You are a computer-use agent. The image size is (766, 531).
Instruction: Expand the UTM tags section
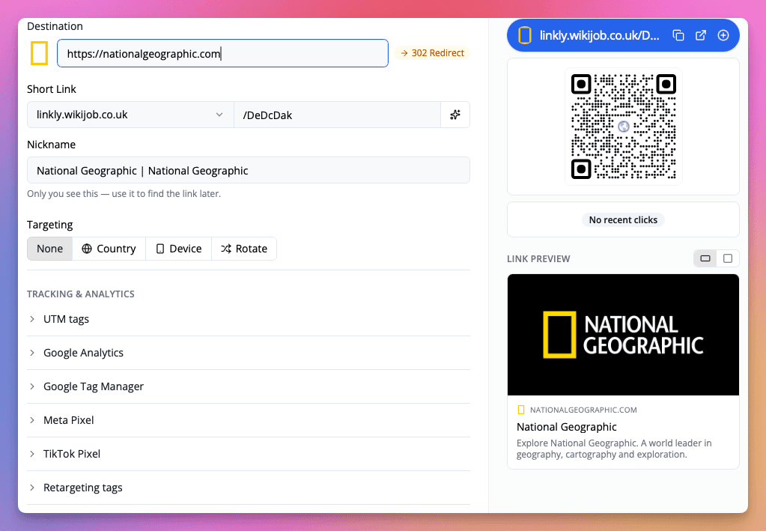coord(249,319)
